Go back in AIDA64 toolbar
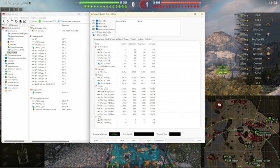Image resolution: width=280 pixels, height=168 pixels. (x=4, y=21)
